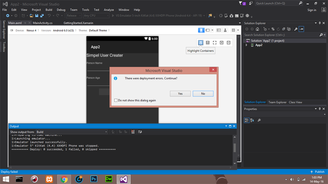Click the Save All icon in toolbar
The height and width of the screenshot is (184, 328).
(42, 15)
